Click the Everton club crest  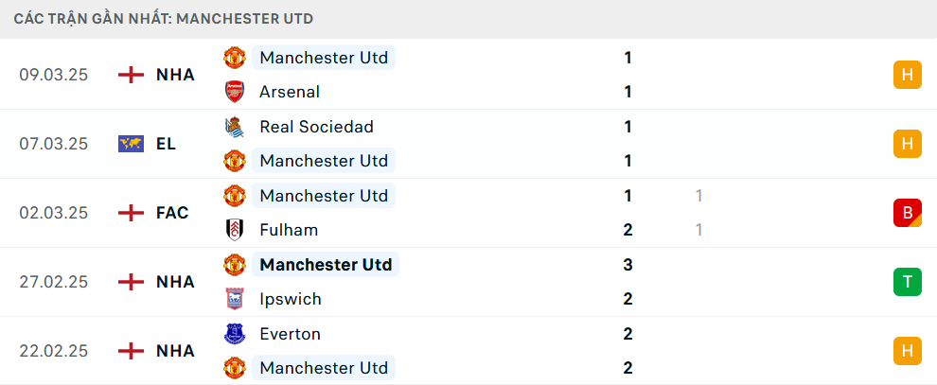pos(234,334)
